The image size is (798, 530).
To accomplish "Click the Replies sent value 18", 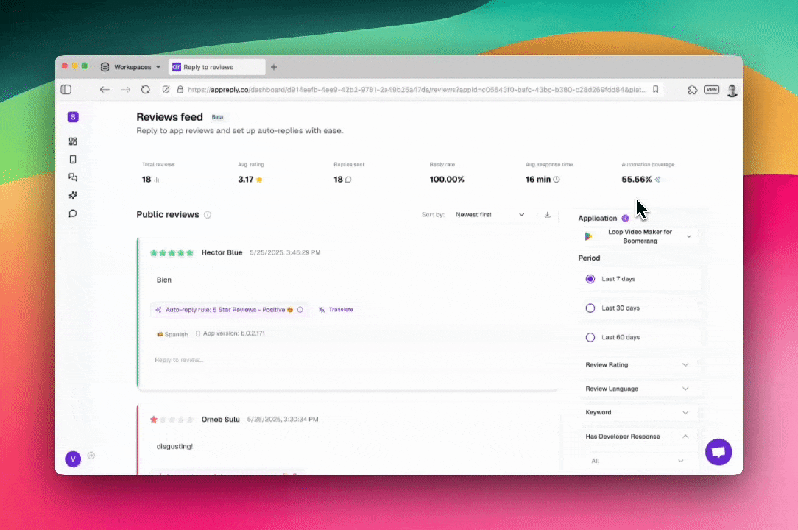I will click(x=339, y=179).
